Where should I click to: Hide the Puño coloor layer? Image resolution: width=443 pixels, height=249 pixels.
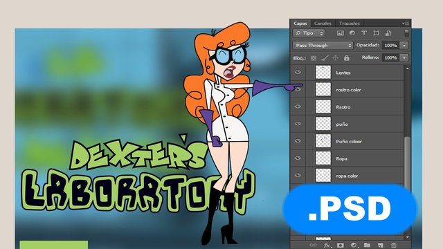pos(298,141)
